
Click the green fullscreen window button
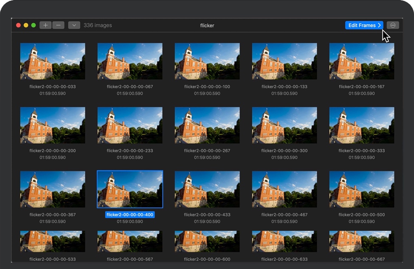tap(34, 25)
